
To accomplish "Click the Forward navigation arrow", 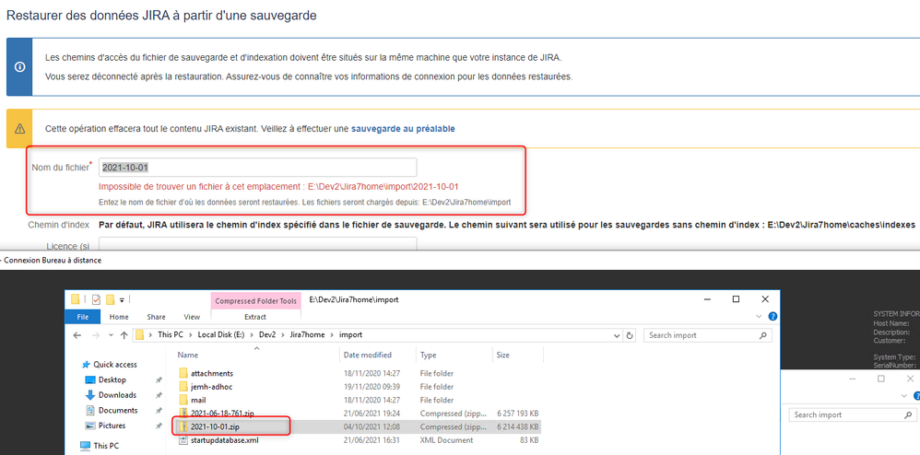I will [x=96, y=335].
